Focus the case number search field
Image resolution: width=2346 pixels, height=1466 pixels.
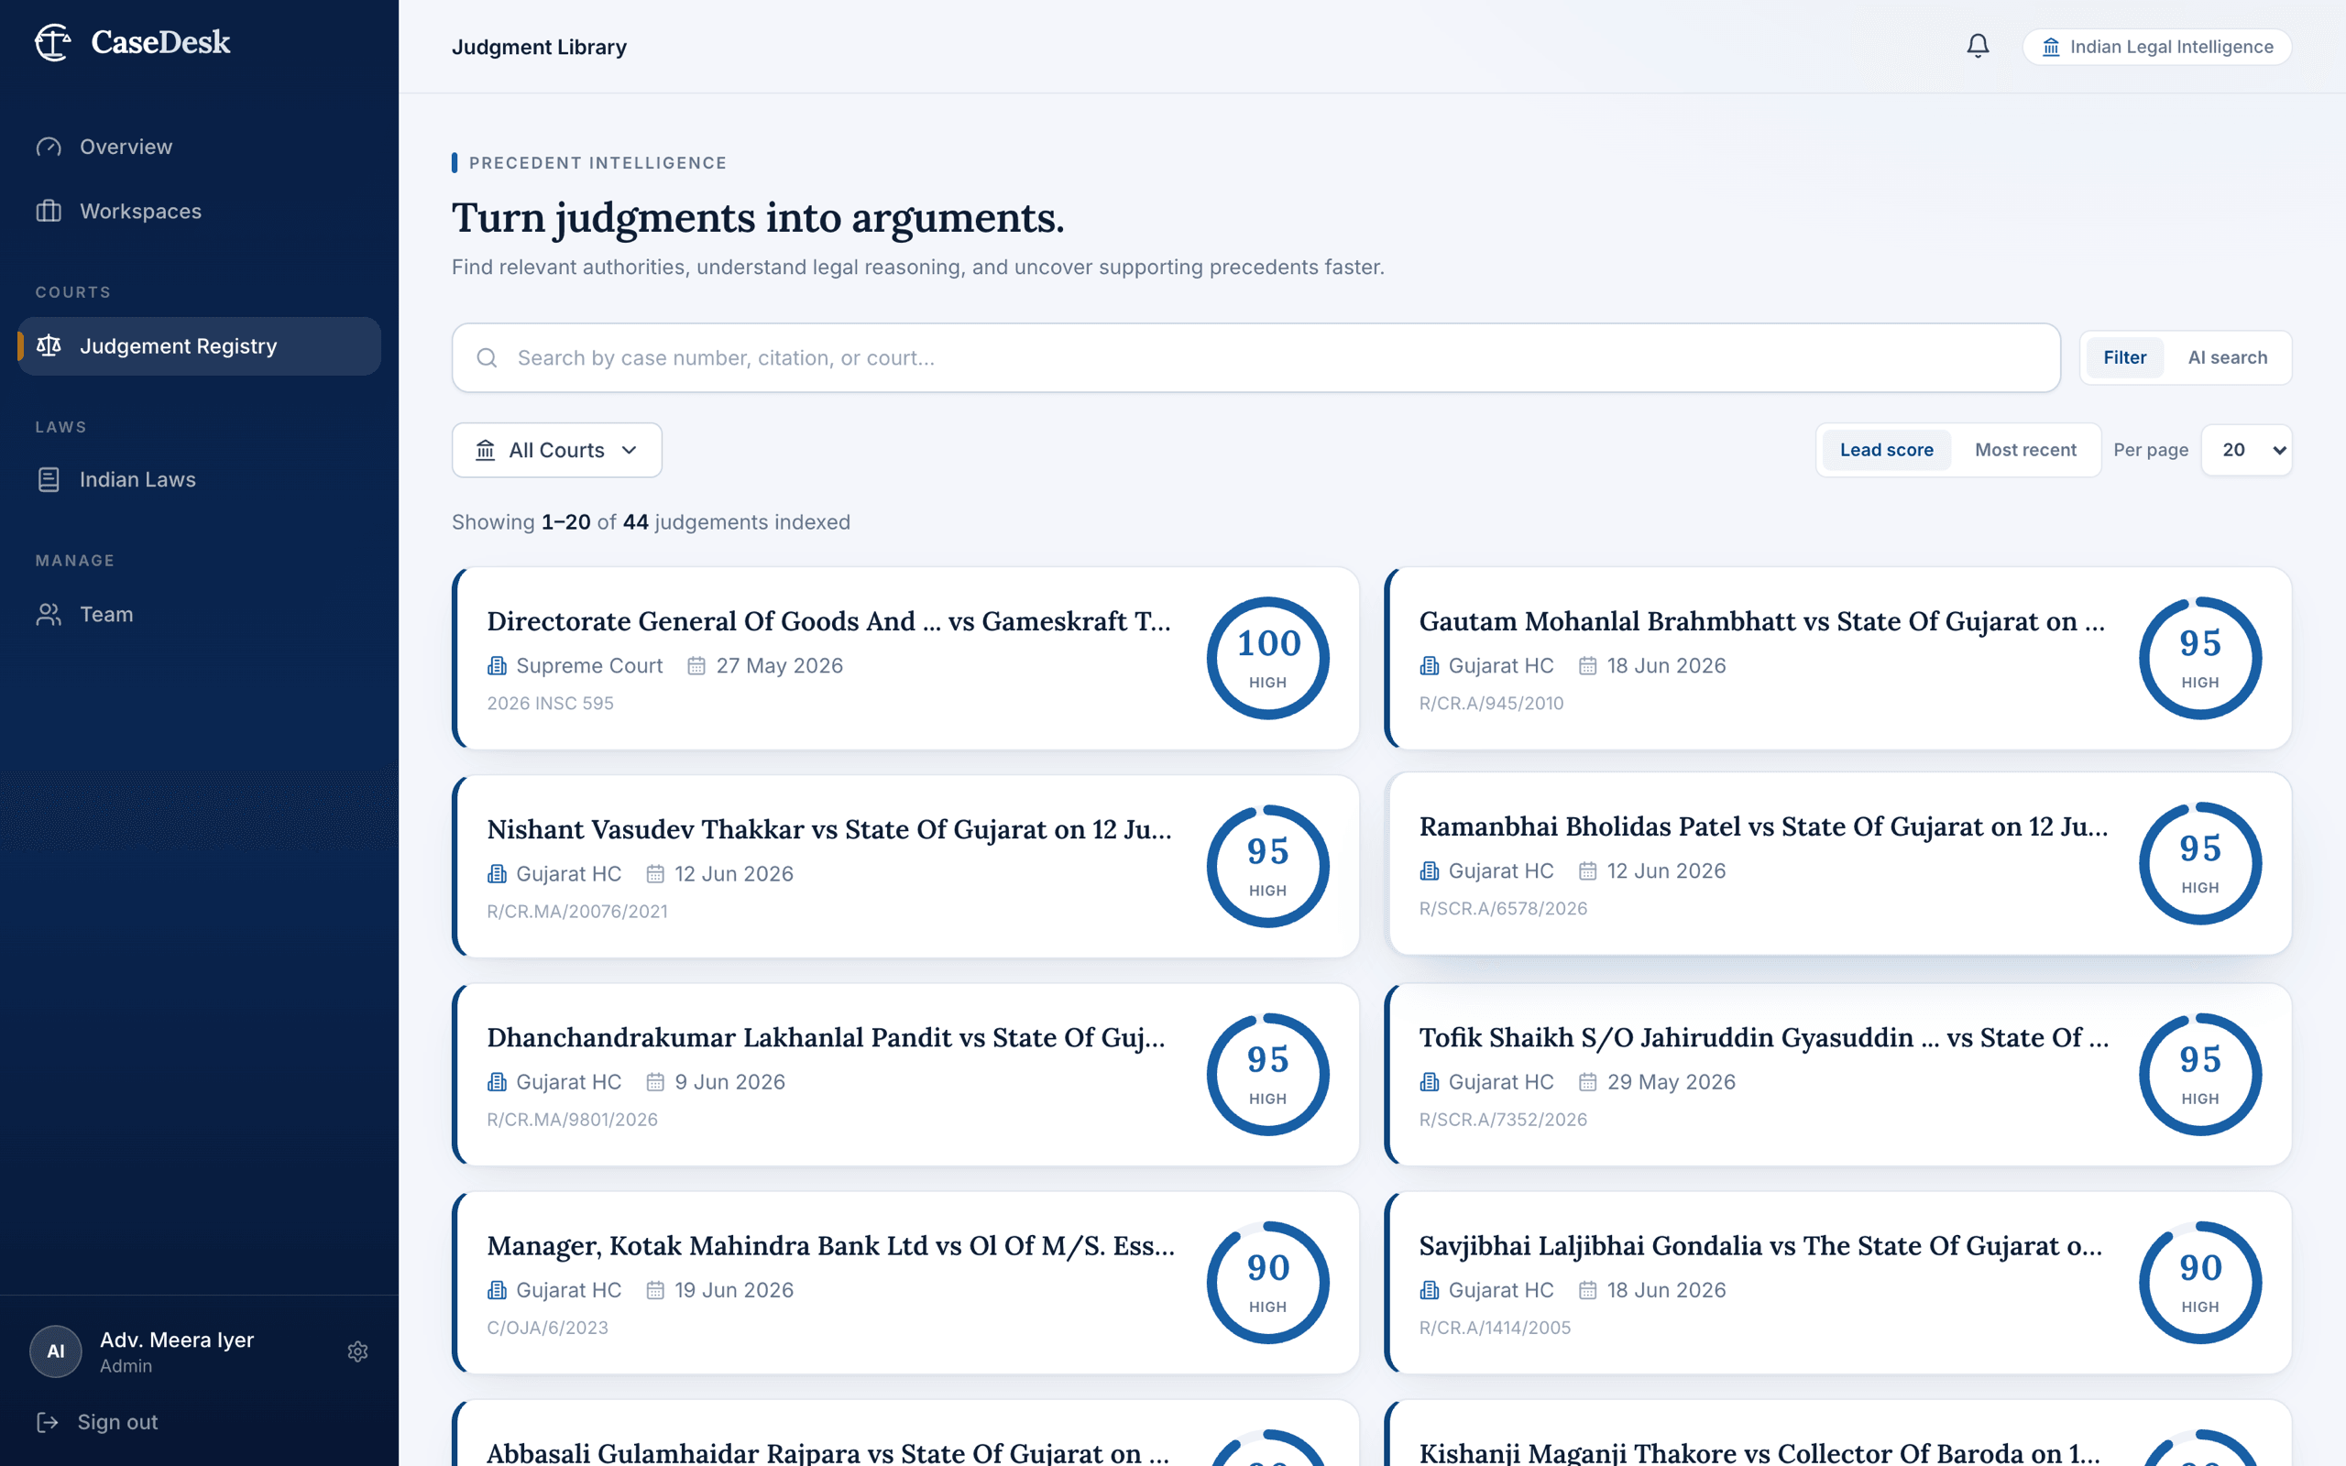[x=1255, y=357]
